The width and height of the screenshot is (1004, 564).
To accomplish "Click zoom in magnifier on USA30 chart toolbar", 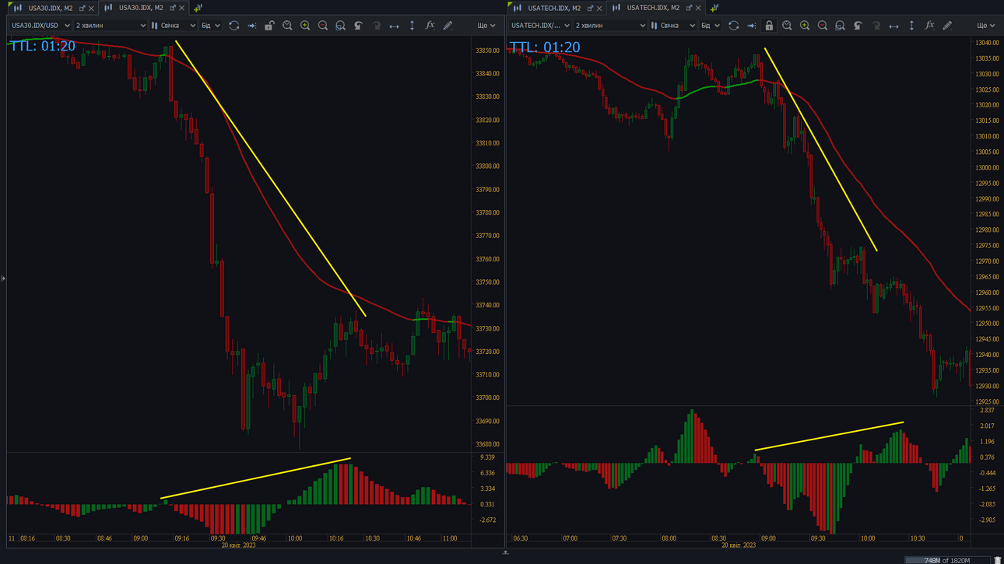I will [x=305, y=26].
